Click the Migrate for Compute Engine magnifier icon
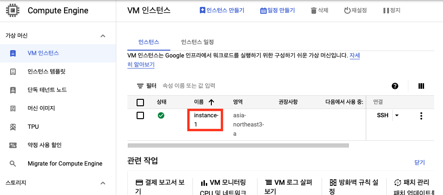Viewport: 443px width, 195px height. pyautogui.click(x=13, y=164)
